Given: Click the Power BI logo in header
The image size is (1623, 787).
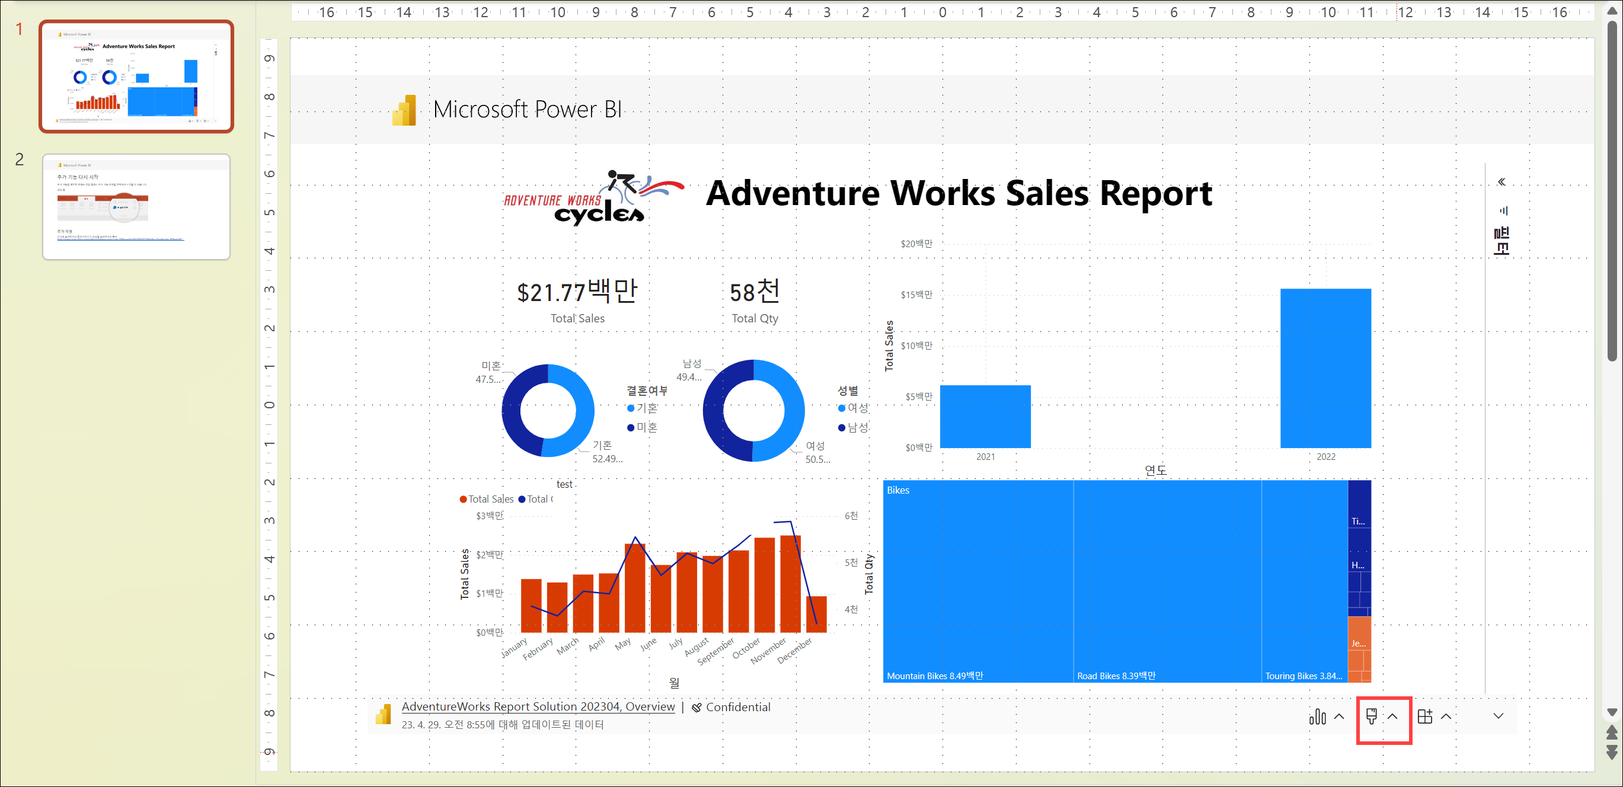Looking at the screenshot, I should click(404, 110).
